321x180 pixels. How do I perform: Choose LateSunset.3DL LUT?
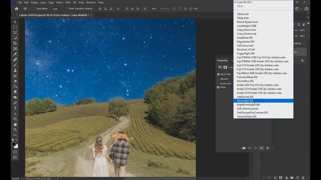(263, 96)
